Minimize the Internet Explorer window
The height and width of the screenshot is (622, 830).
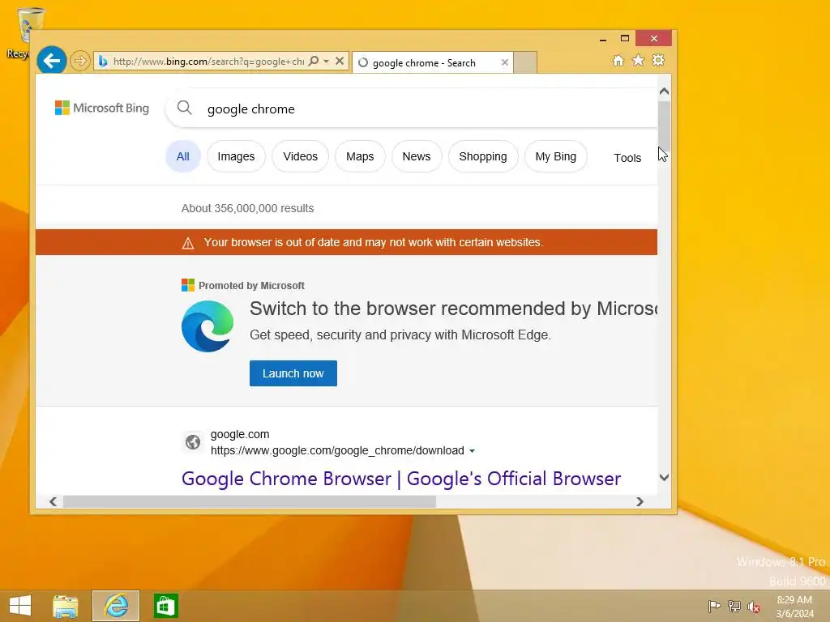[603, 39]
